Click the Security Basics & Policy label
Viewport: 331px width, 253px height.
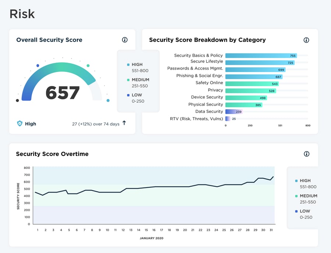click(198, 55)
